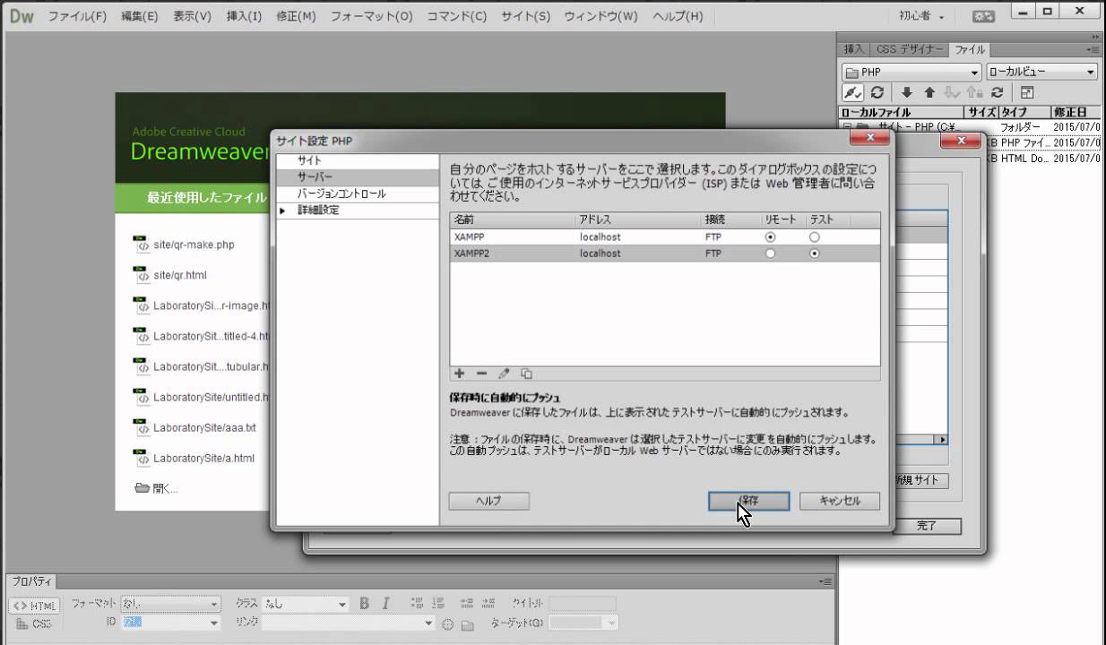Select Test radio for XAMPP server
This screenshot has height=645, width=1106.
tap(814, 237)
